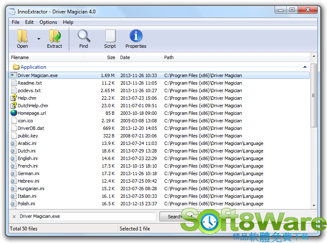
Task: Sort by the Path column header
Action: [235, 57]
